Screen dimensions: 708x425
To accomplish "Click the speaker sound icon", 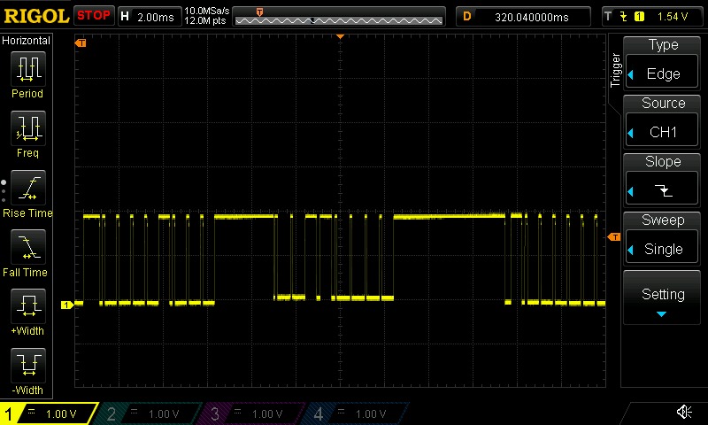I will [684, 413].
